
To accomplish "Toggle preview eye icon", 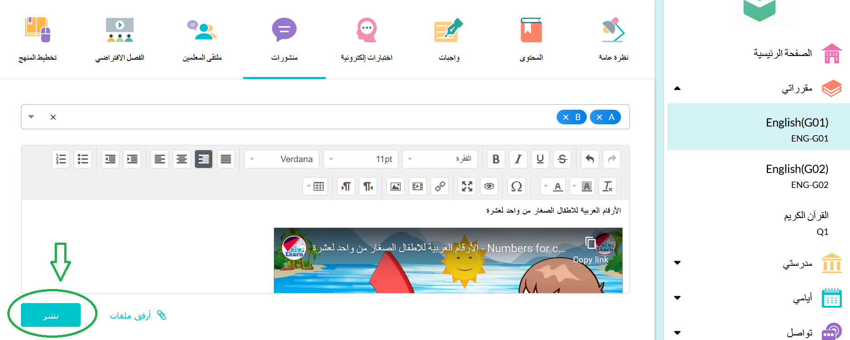I will coord(489,186).
